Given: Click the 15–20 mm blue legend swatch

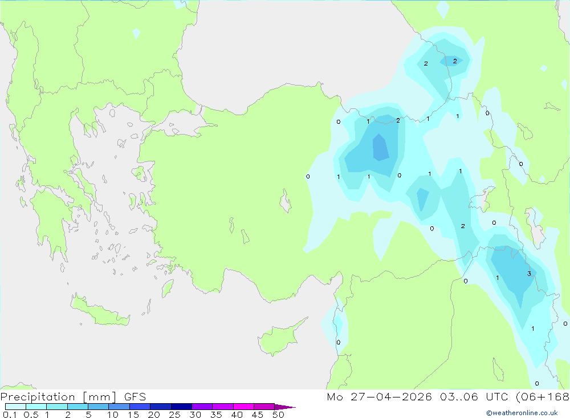Looking at the screenshot, I should 140,407.
